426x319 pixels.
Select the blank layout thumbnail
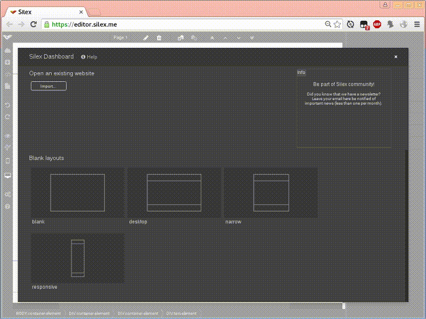(x=78, y=192)
